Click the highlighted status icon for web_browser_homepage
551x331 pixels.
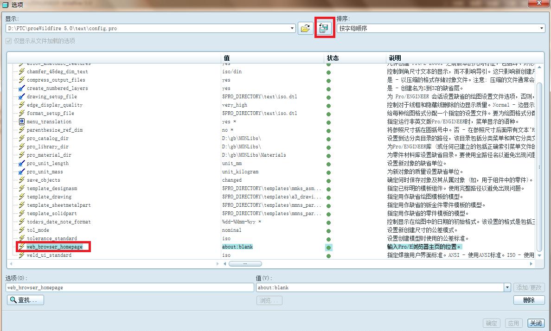(328, 247)
